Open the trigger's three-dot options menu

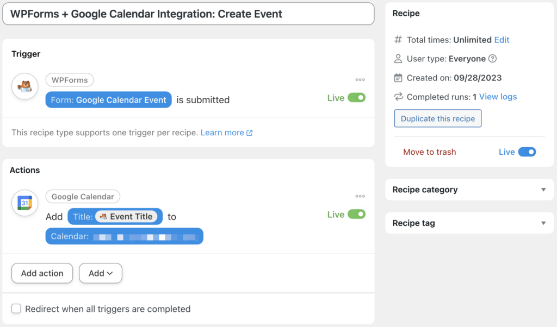[x=360, y=79]
